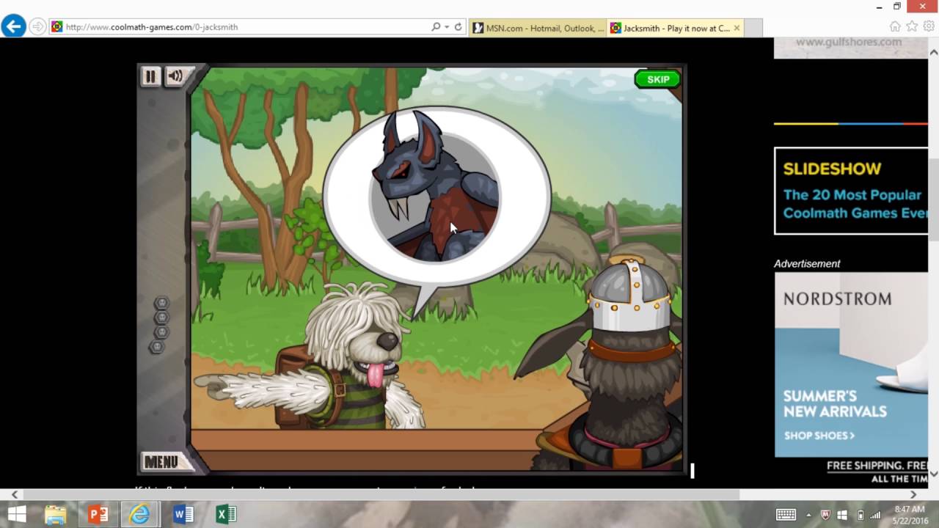
Task: Mute the game sound
Action: 175,76
